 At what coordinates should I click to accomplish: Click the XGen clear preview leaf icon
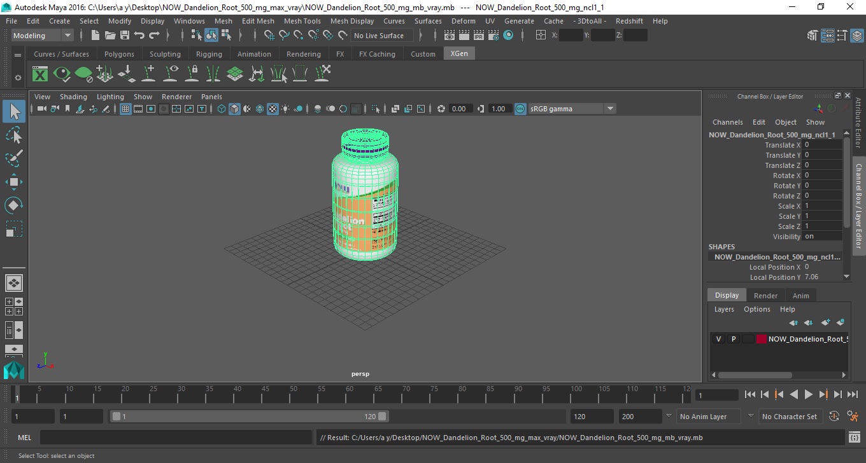click(x=83, y=74)
